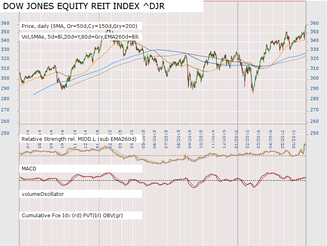This screenshot has width=327, height=246.
Task: Click 300 on the left price axis
Action: coord(5,78)
